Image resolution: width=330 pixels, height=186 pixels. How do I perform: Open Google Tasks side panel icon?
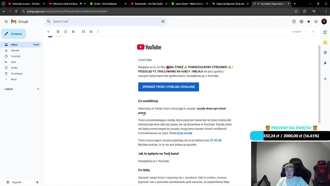(325, 52)
